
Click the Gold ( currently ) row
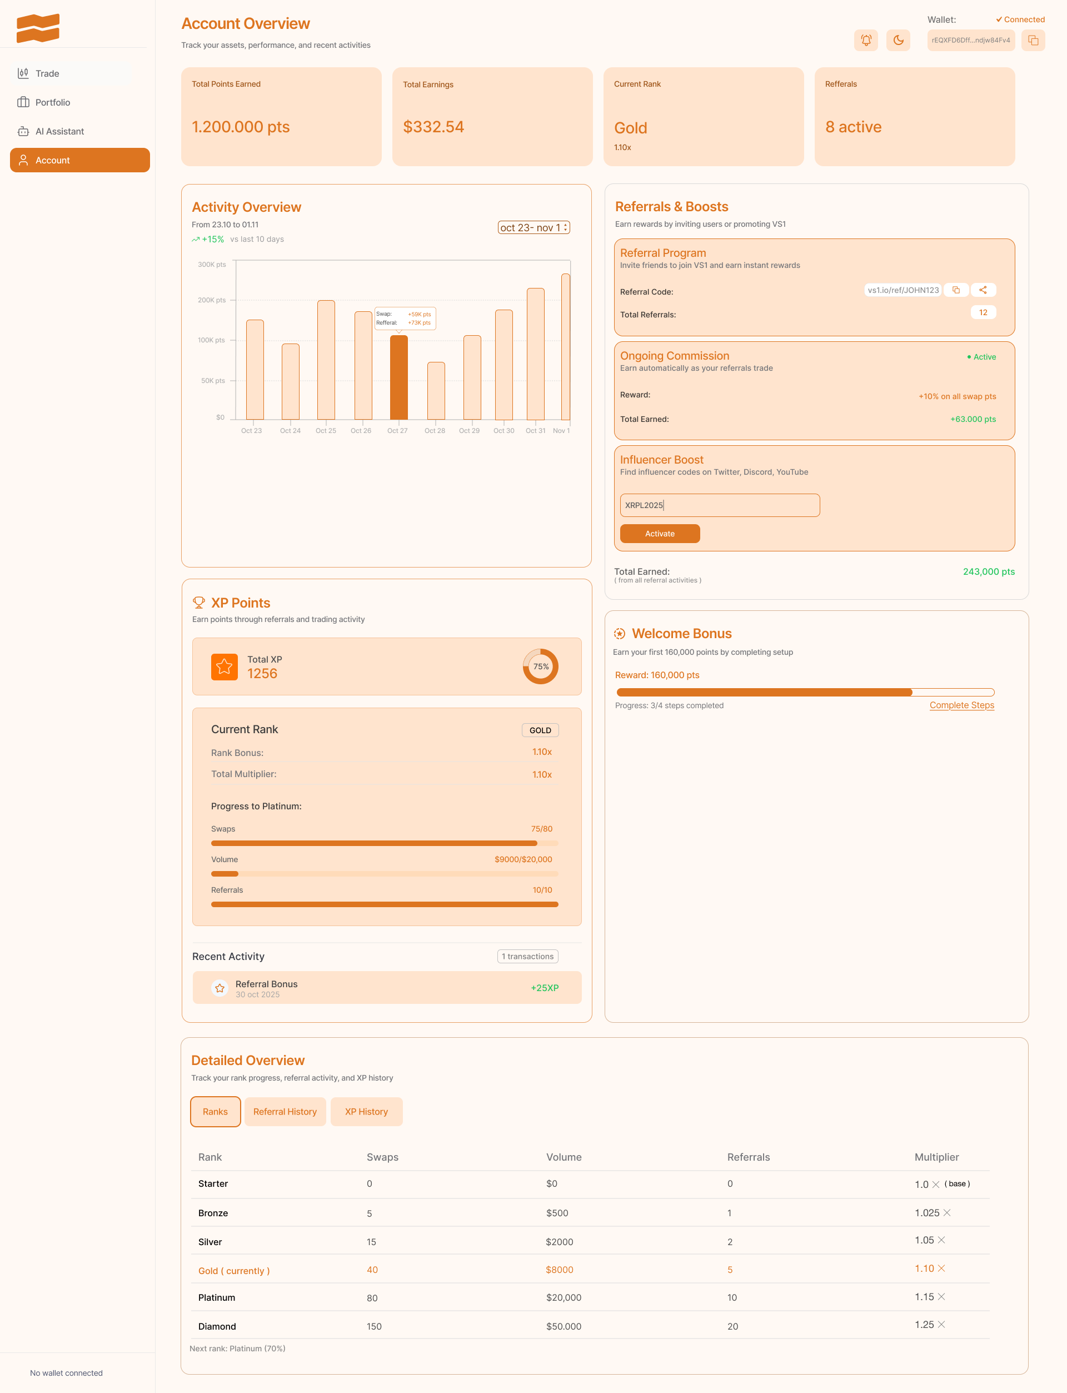tap(590, 1270)
